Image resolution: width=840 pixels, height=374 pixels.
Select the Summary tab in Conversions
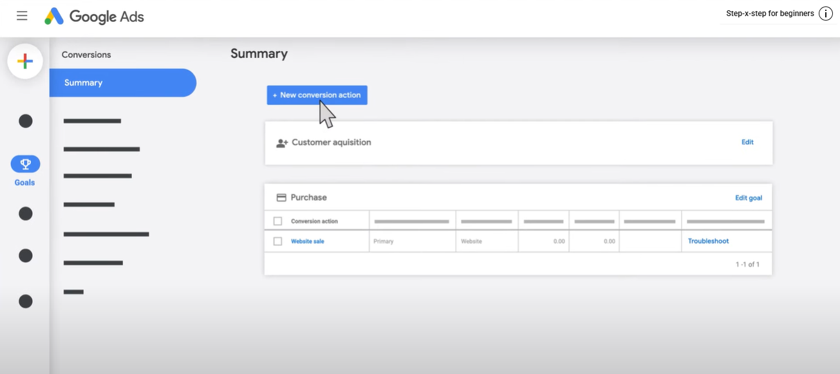pos(122,83)
